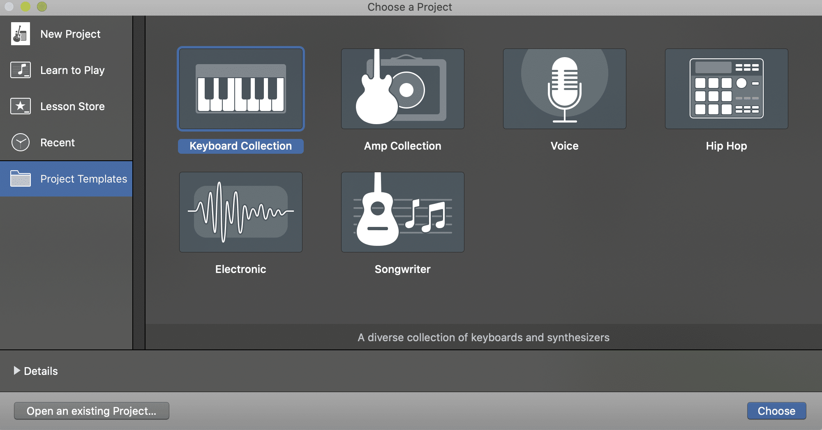Click the highlighted Keyboard Collection label
This screenshot has height=430, width=822.
(x=240, y=146)
